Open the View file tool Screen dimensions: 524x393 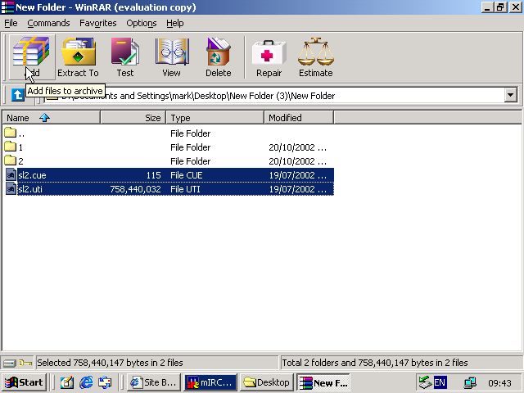171,57
